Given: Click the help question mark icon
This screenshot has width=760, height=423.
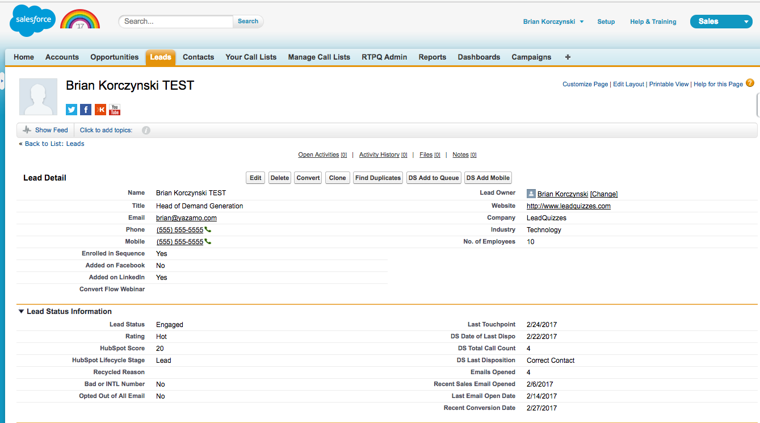Looking at the screenshot, I should tap(750, 83).
